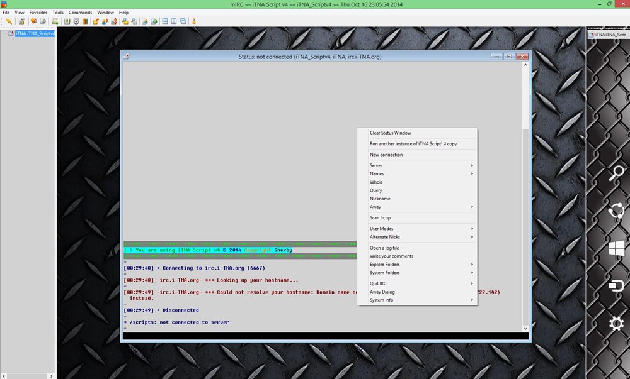Open the Tools menu
Image resolution: width=630 pixels, height=379 pixels.
[58, 13]
